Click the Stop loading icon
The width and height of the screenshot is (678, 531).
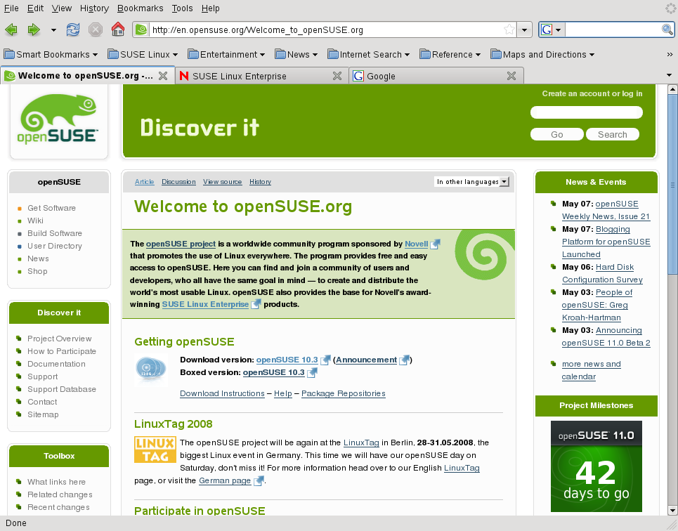pyautogui.click(x=95, y=29)
